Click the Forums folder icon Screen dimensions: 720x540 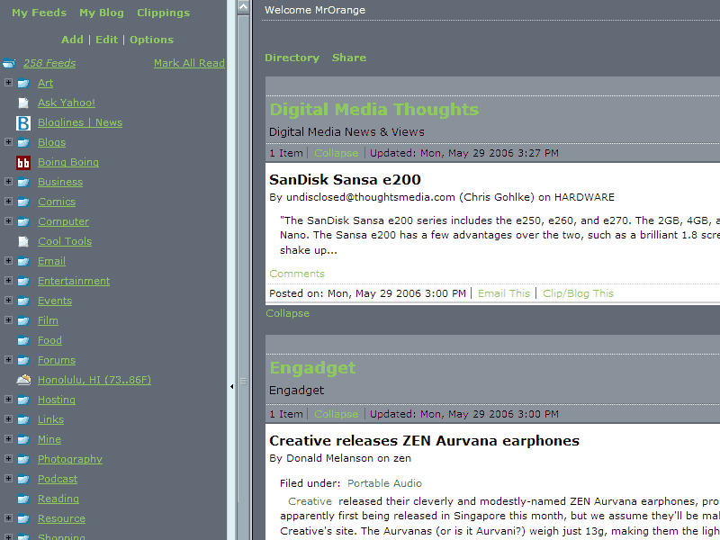coord(23,361)
